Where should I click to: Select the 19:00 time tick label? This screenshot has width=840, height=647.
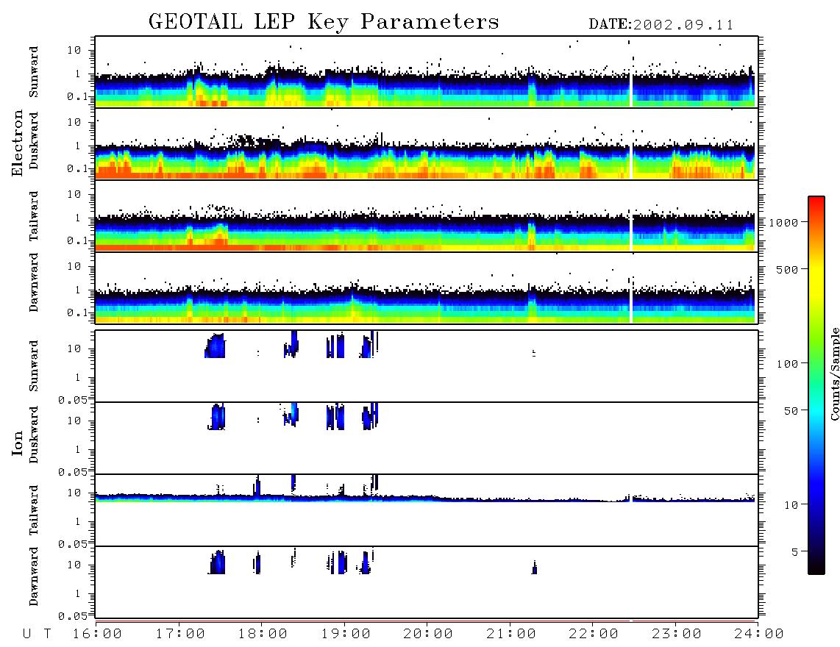[x=346, y=635]
